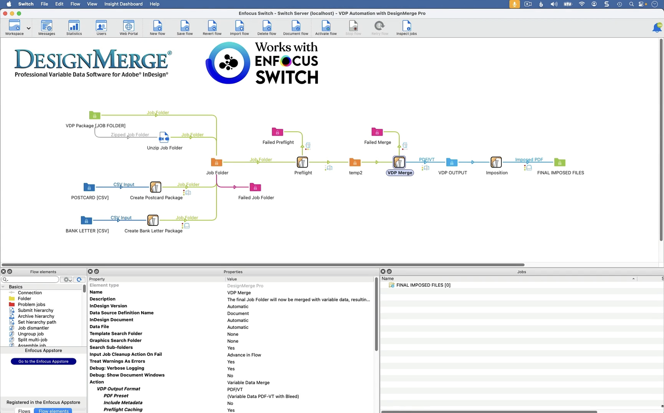
Task: Select the orange Job Folder element
Action: [216, 162]
